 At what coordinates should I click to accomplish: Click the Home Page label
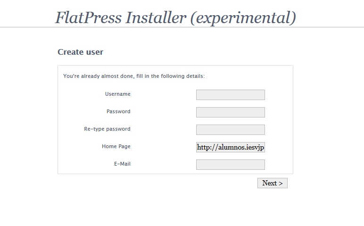click(116, 147)
